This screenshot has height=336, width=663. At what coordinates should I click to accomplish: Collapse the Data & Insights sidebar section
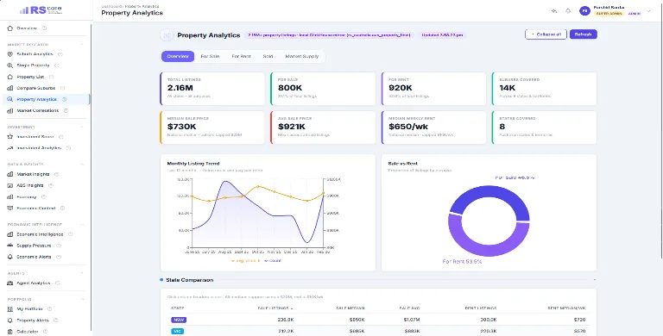tap(82, 165)
